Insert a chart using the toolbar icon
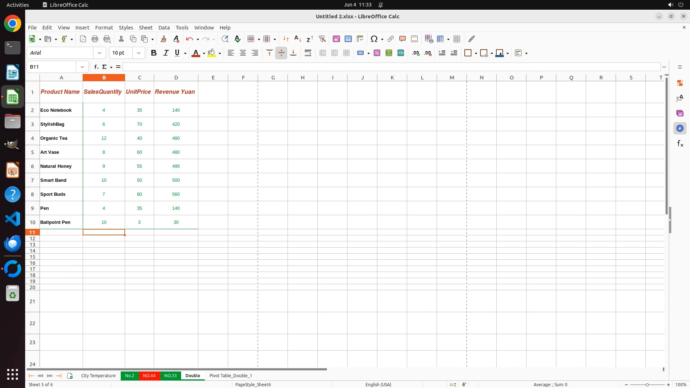The width and height of the screenshot is (690, 388). click(x=348, y=39)
